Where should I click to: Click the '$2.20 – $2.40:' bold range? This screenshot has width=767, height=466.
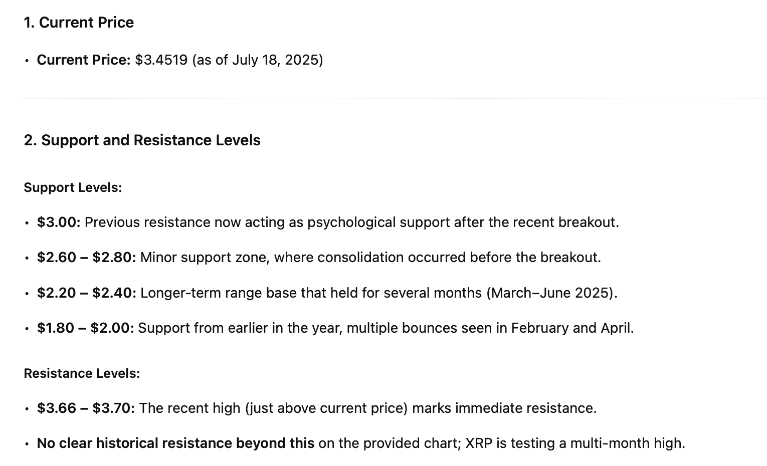click(x=87, y=293)
